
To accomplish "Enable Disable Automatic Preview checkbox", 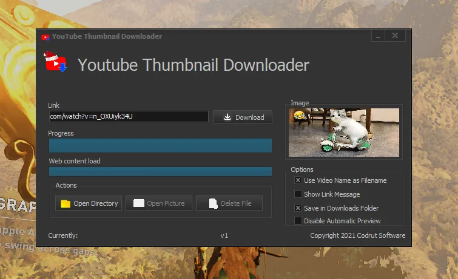I will 298,221.
